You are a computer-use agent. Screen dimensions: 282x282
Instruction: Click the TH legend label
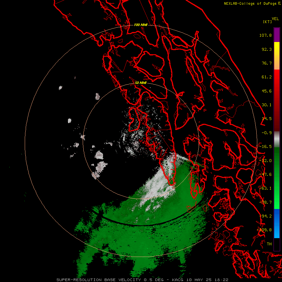coord(269,244)
